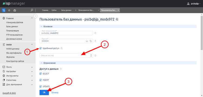
Task: Click the Почта envelope icon
Action: [x=4, y=67]
